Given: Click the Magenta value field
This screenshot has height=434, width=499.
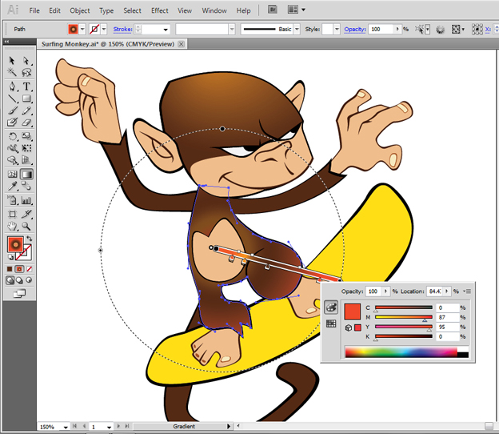Looking at the screenshot, I should click(445, 317).
